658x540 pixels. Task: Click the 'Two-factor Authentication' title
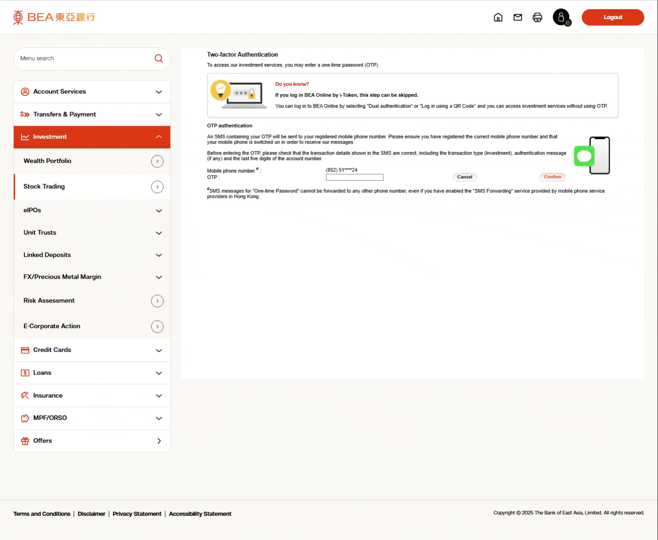pos(242,54)
